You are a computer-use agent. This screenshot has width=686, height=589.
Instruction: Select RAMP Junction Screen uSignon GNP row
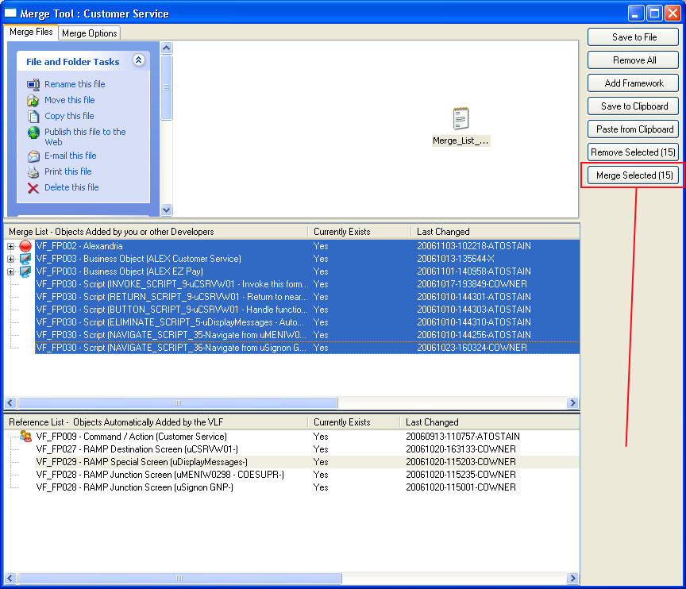[307, 487]
